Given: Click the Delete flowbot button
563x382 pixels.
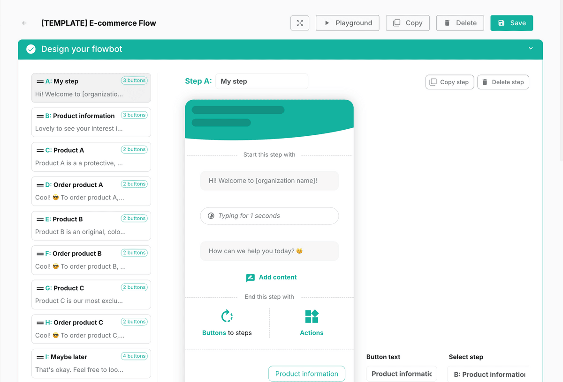Looking at the screenshot, I should click(460, 23).
